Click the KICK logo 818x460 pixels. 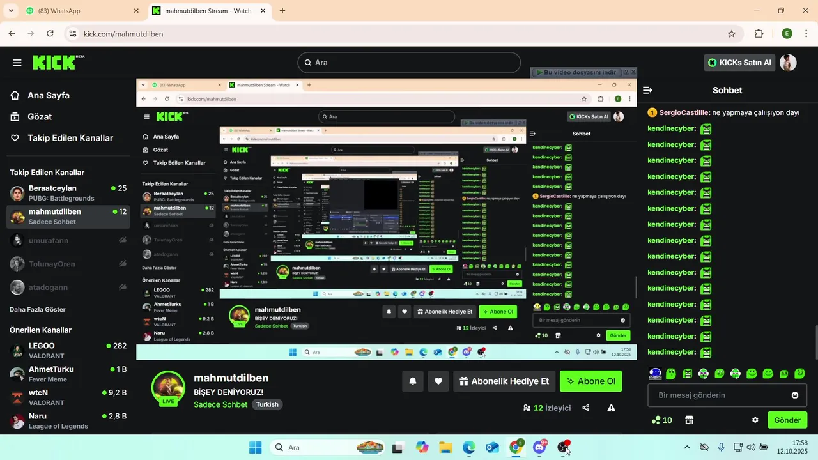tap(58, 62)
